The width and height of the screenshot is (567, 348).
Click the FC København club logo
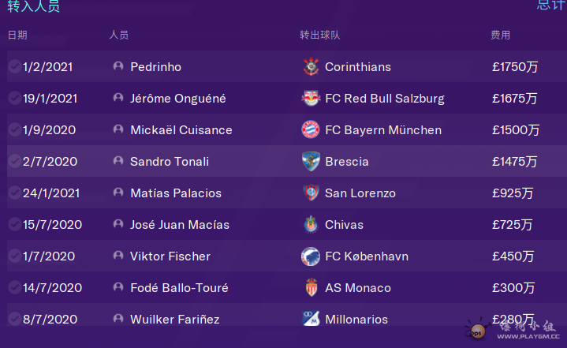311,256
